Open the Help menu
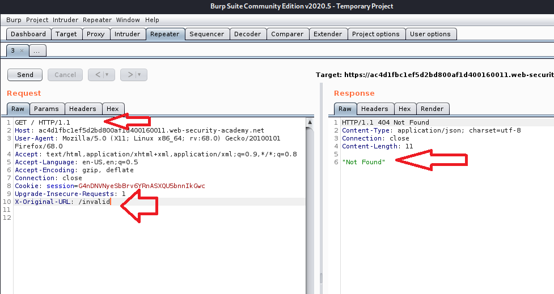Viewport: 554px width, 294px height. tap(152, 20)
